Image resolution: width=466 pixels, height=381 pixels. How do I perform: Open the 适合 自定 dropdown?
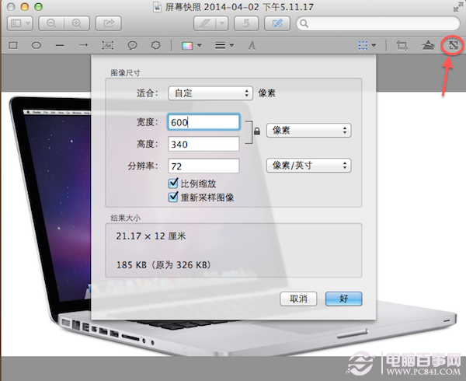pyautogui.click(x=210, y=93)
